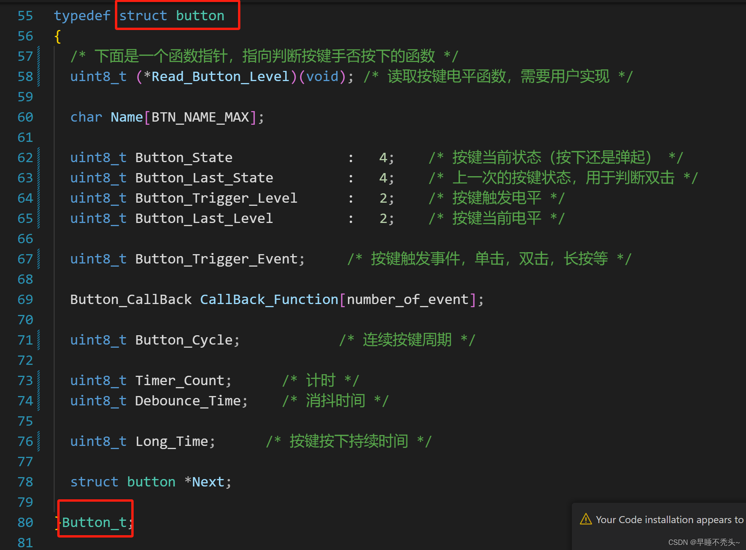This screenshot has height=550, width=746.
Task: Click 'number_of_event' inside the brackets
Action: pos(407,300)
